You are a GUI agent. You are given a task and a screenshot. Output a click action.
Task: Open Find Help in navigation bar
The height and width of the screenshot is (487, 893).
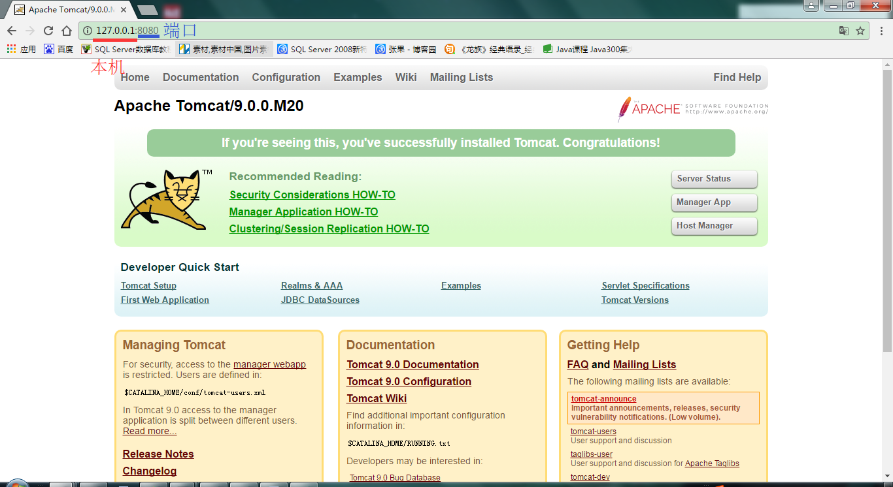737,77
